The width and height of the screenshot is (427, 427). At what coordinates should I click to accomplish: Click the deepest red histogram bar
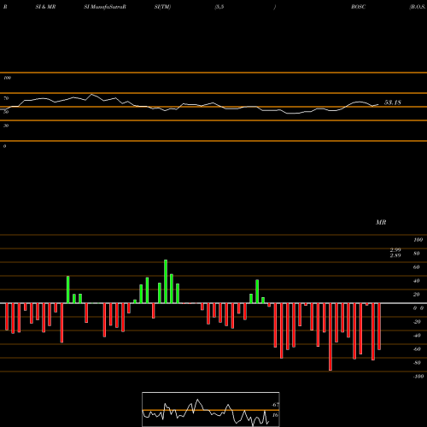point(330,336)
